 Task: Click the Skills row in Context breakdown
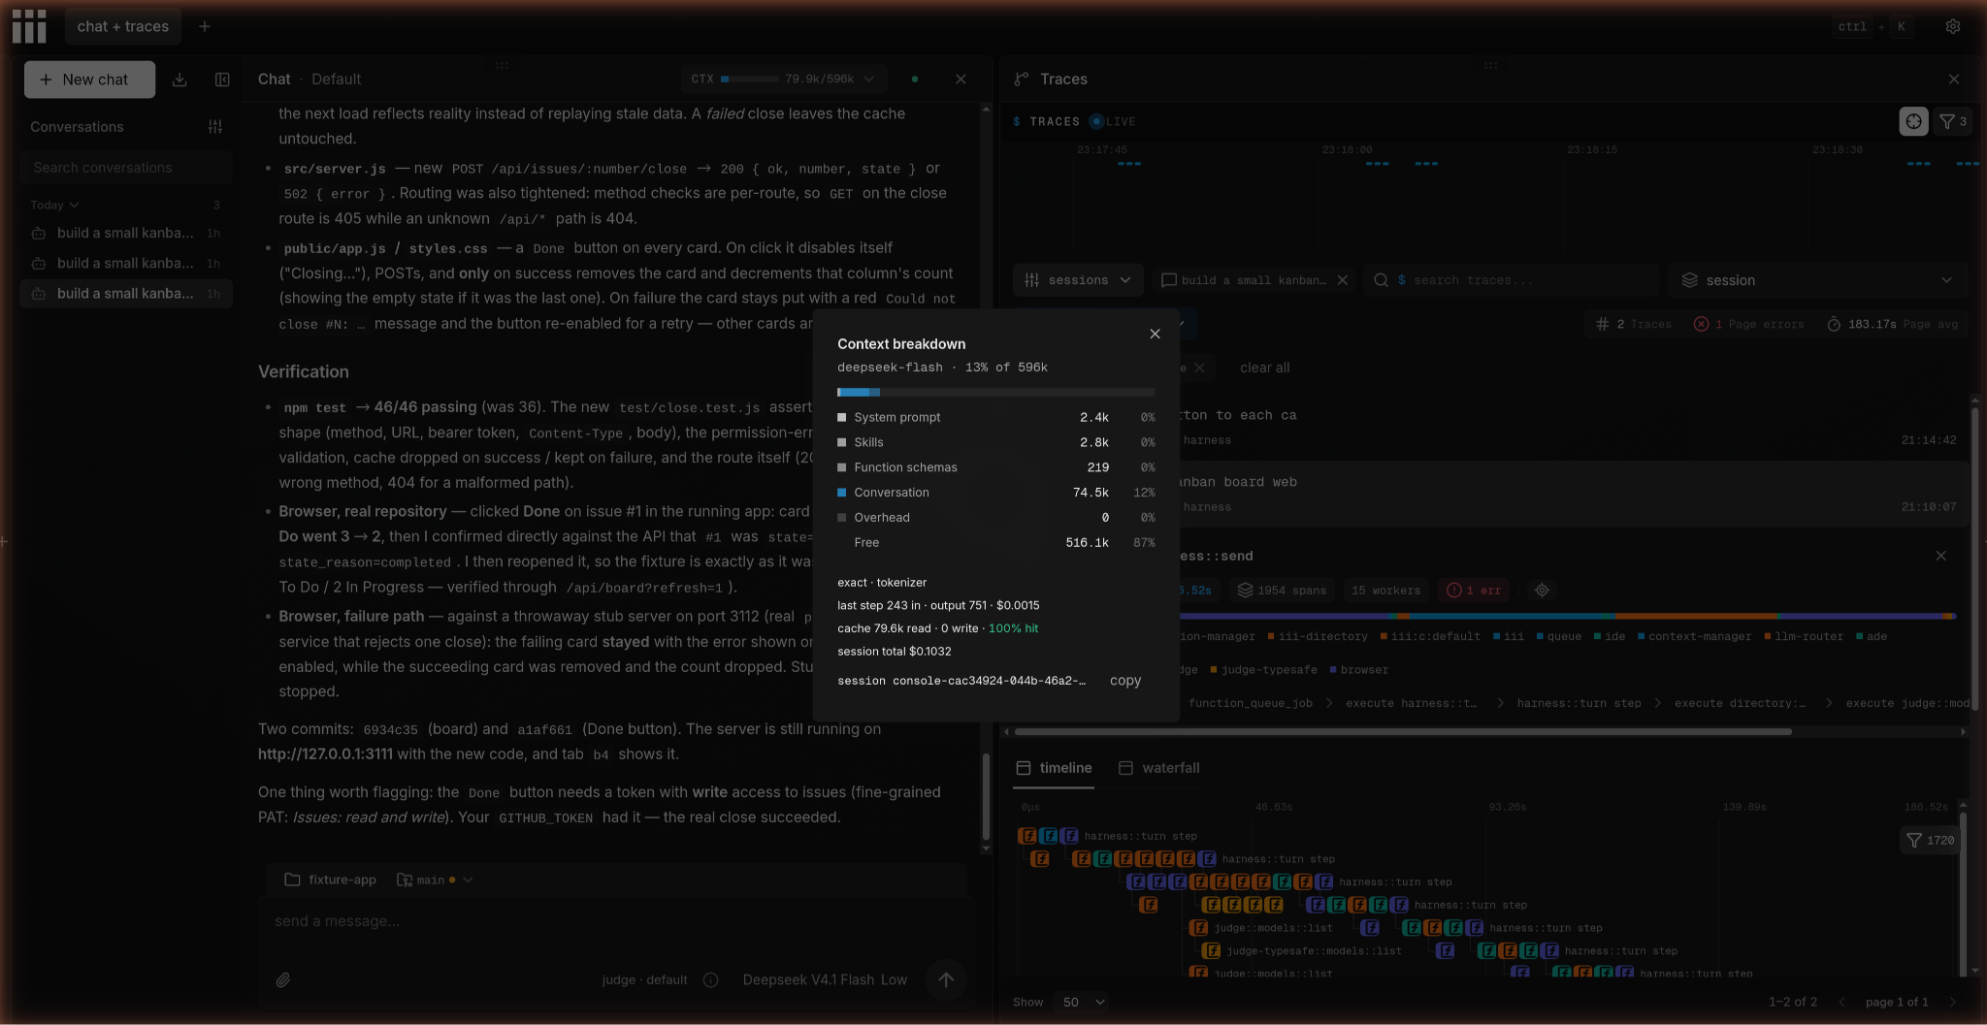(x=995, y=442)
